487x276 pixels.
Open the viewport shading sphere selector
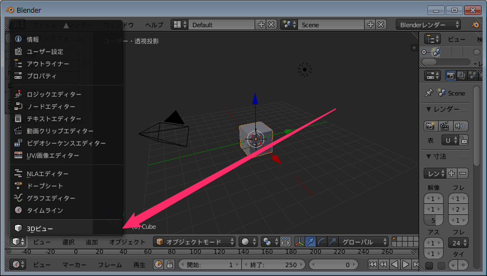(249, 242)
